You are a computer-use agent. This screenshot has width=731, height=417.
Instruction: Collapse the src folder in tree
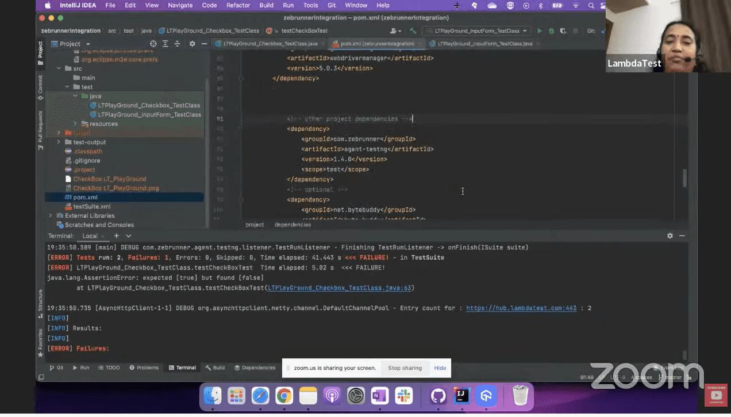click(x=59, y=69)
